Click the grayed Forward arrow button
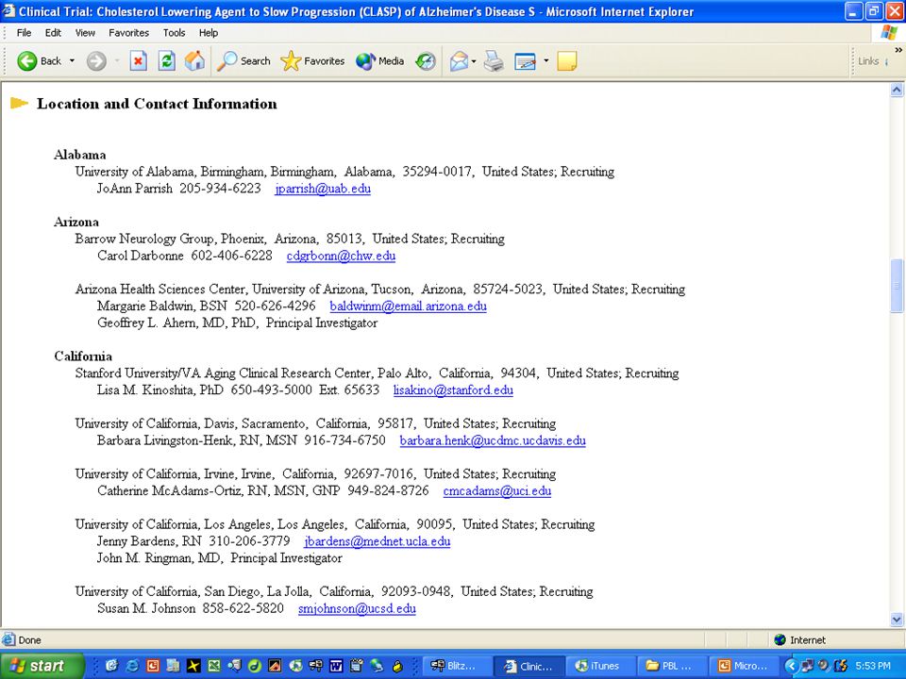The width and height of the screenshot is (906, 679). tap(96, 60)
